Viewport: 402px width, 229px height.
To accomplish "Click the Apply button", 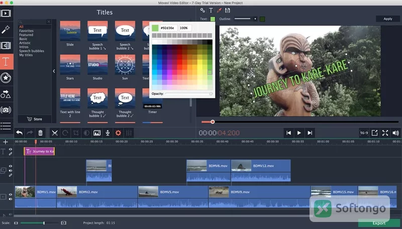I will [x=387, y=19].
